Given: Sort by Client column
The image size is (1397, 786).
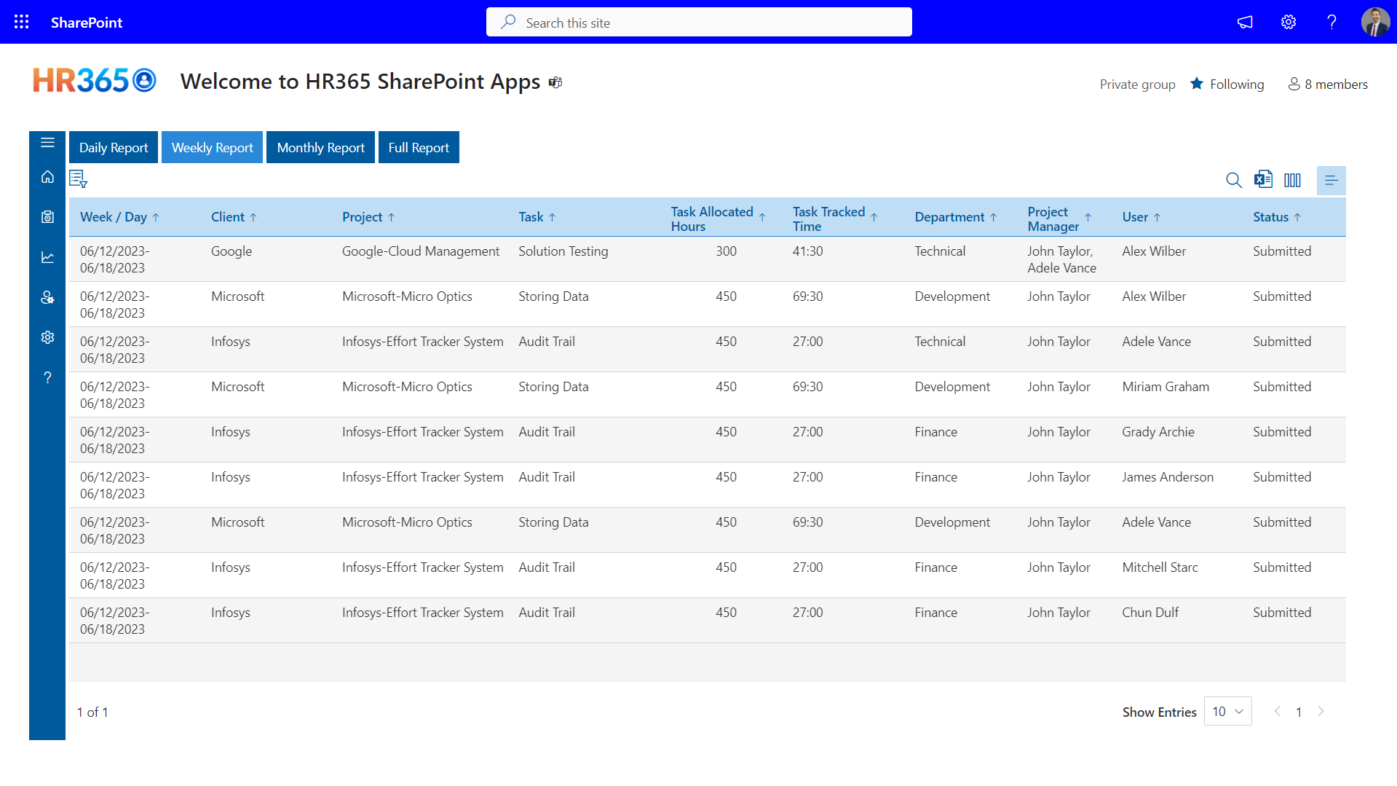Looking at the screenshot, I should click(x=234, y=217).
